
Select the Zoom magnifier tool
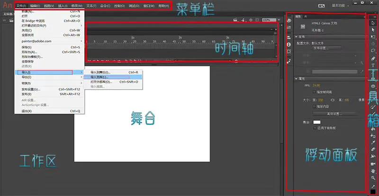click(373, 178)
